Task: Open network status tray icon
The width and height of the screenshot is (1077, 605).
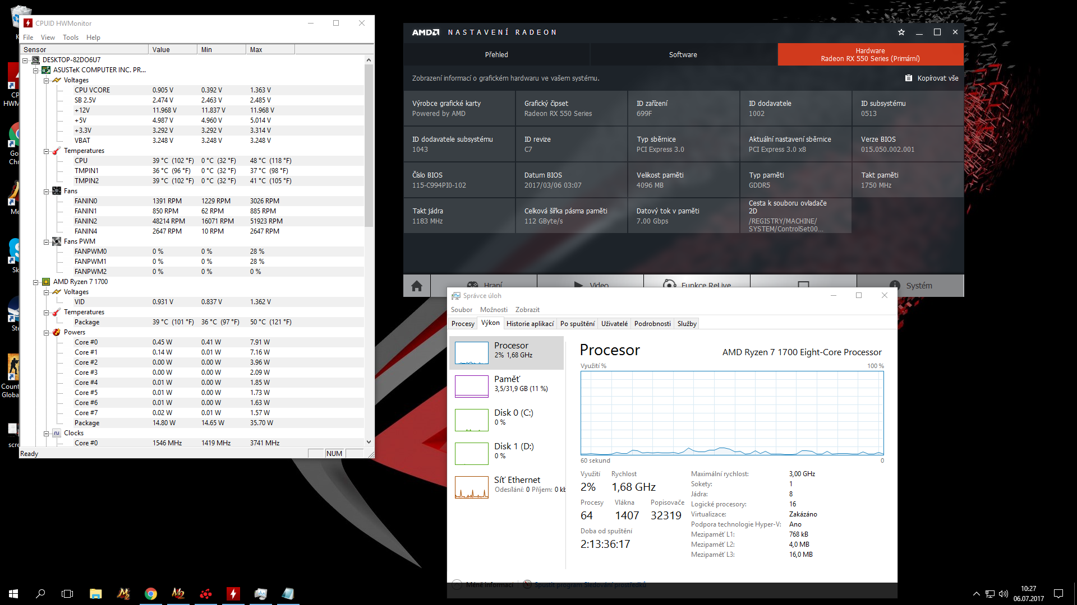Action: click(x=990, y=594)
